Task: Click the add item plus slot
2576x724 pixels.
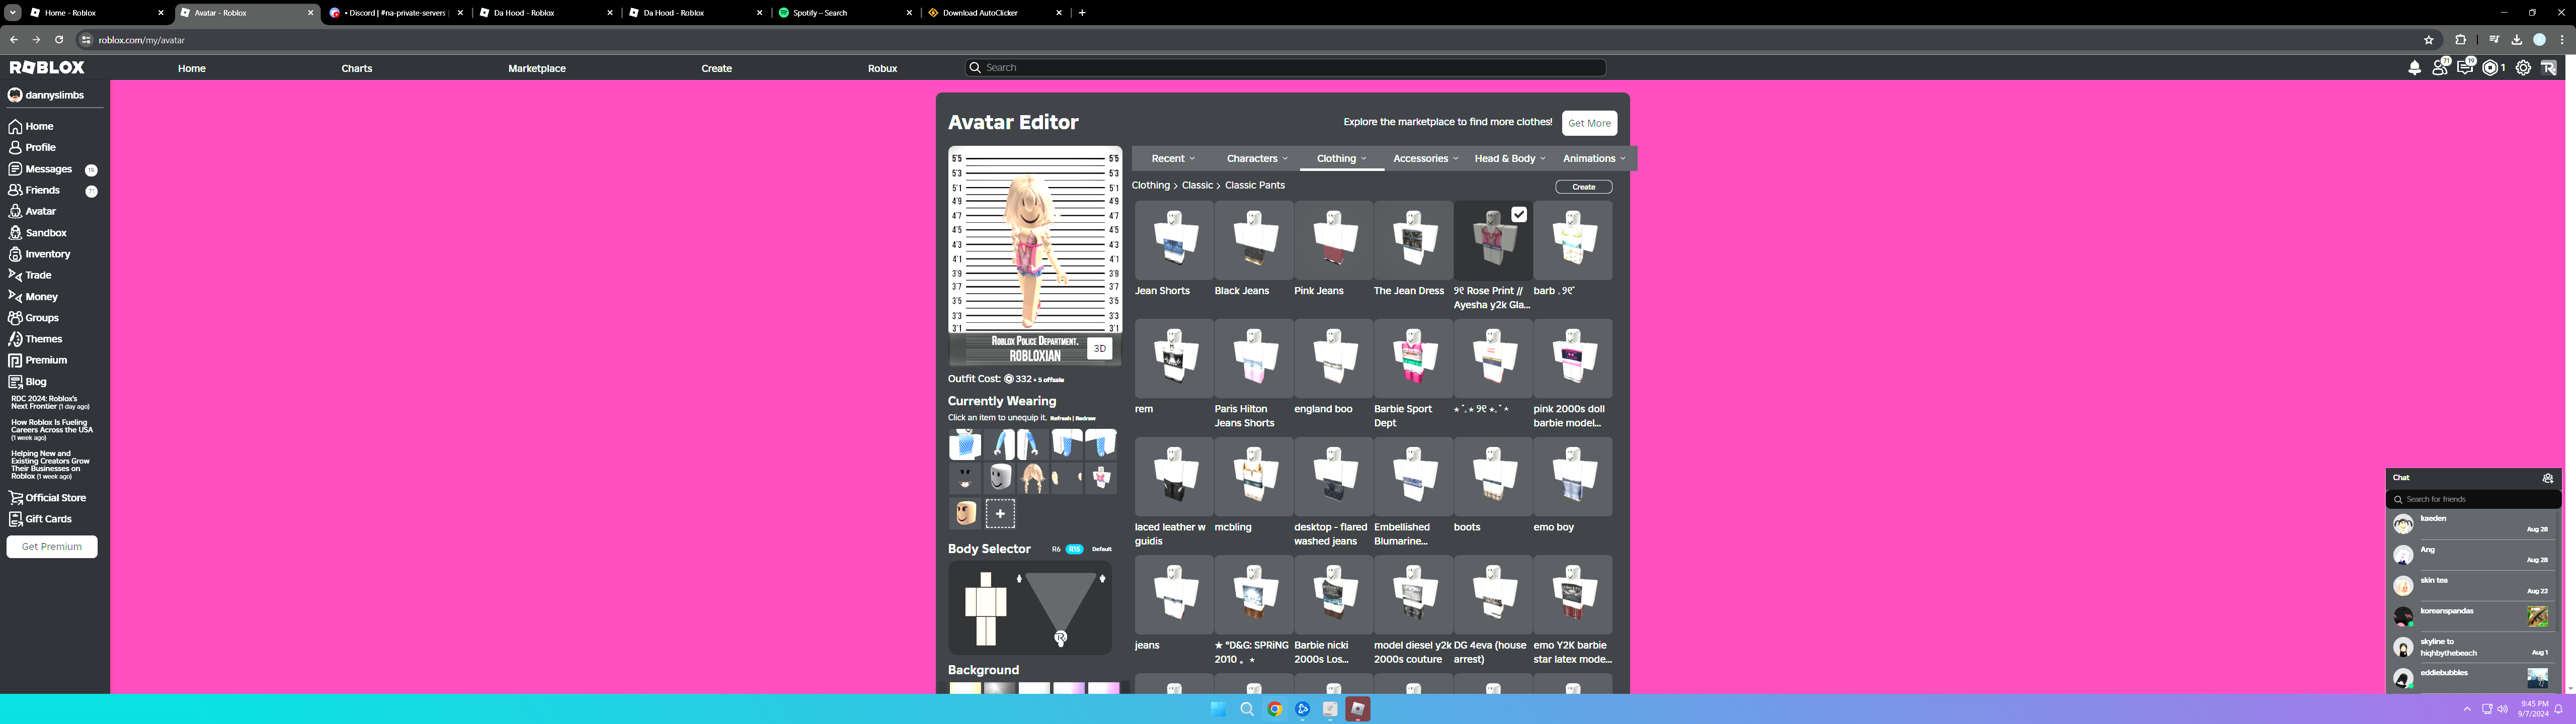Action: (1000, 514)
